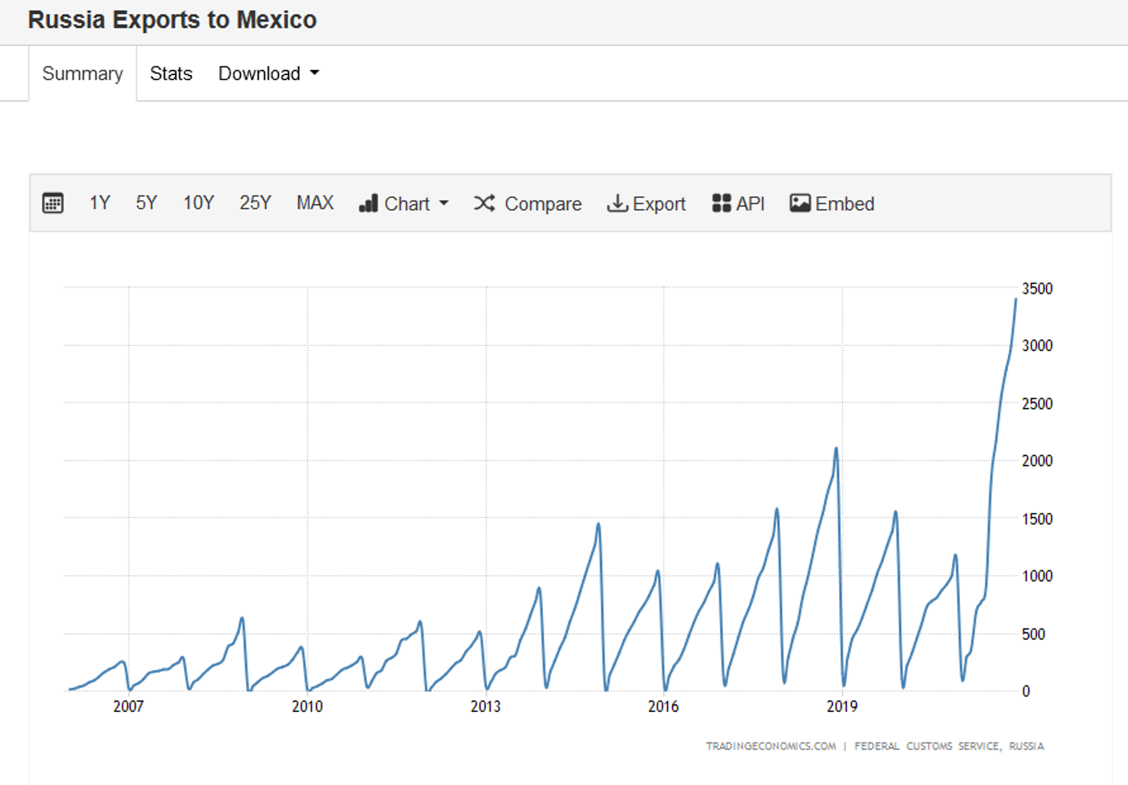
Task: Click the 3000 y-axis label
Action: (x=1037, y=346)
